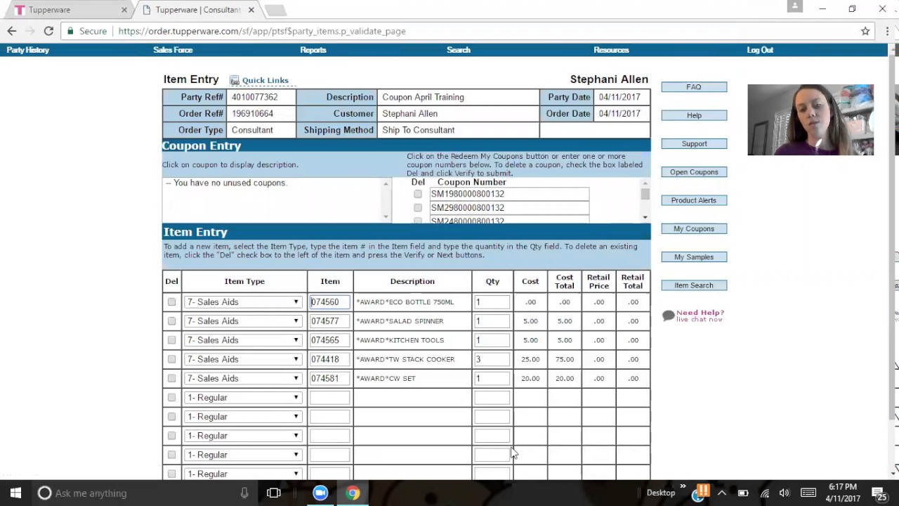Click the Support button

point(694,144)
